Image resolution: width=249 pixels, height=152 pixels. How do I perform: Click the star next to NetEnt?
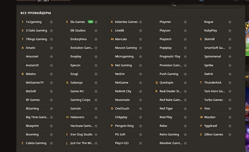(x=141, y=74)
